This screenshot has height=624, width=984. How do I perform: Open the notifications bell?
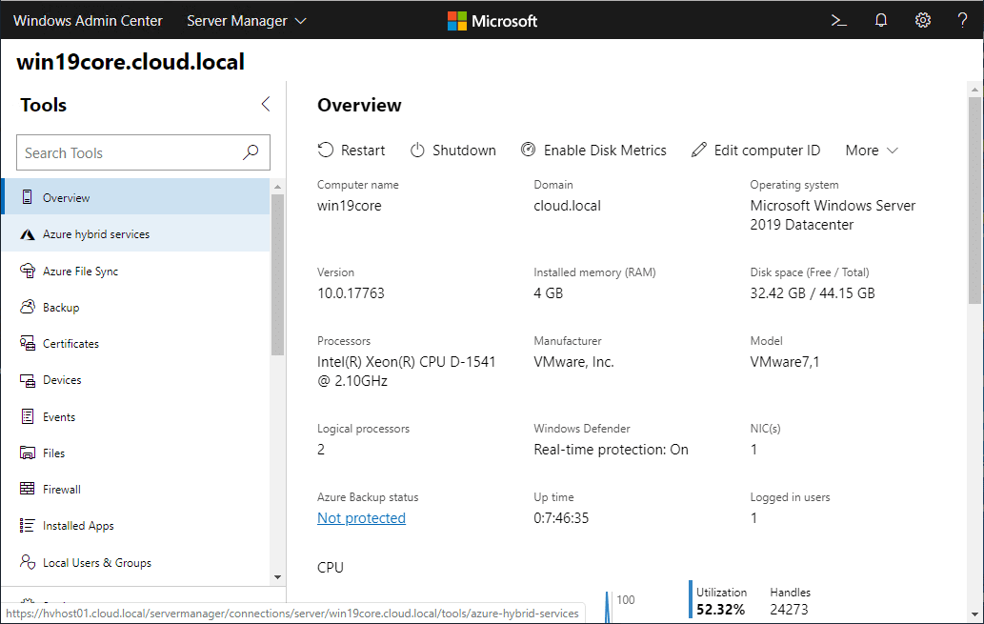(x=880, y=19)
